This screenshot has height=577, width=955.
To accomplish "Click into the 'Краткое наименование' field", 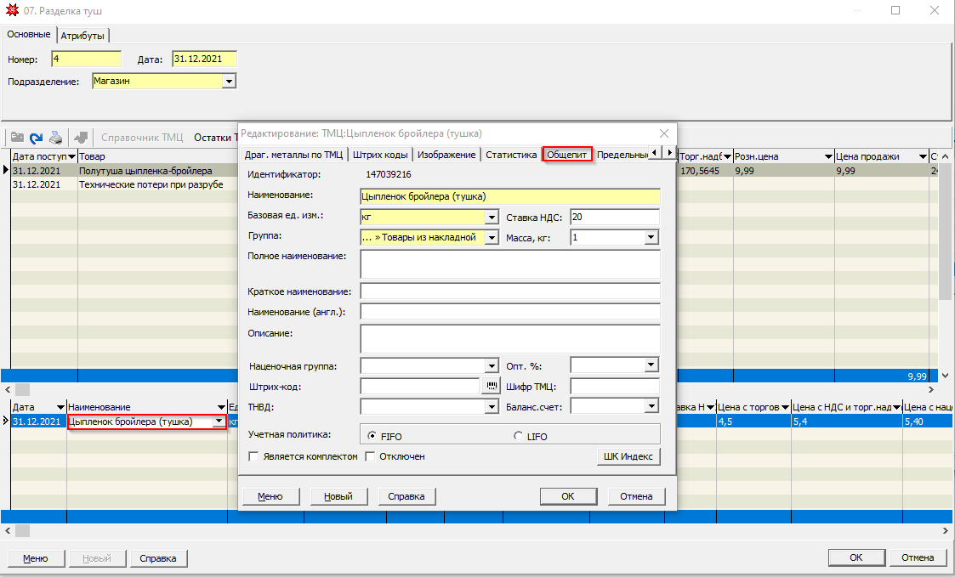I will click(510, 291).
